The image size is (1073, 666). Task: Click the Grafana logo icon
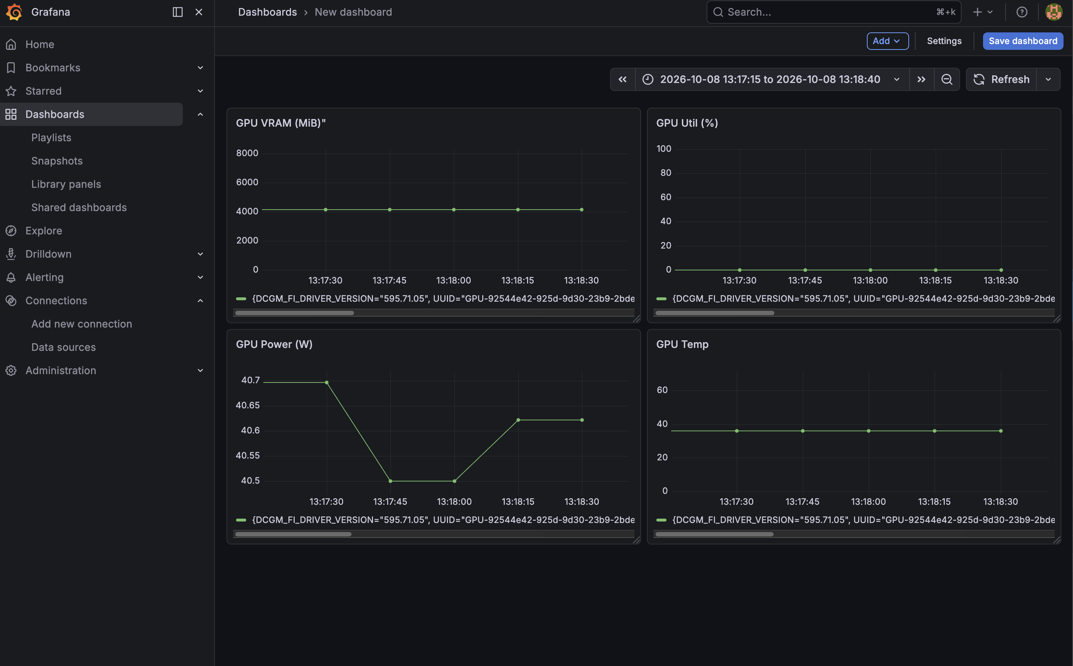tap(14, 12)
